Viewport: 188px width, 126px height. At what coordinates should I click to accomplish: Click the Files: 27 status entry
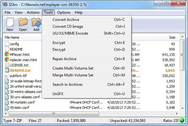click(x=35, y=120)
